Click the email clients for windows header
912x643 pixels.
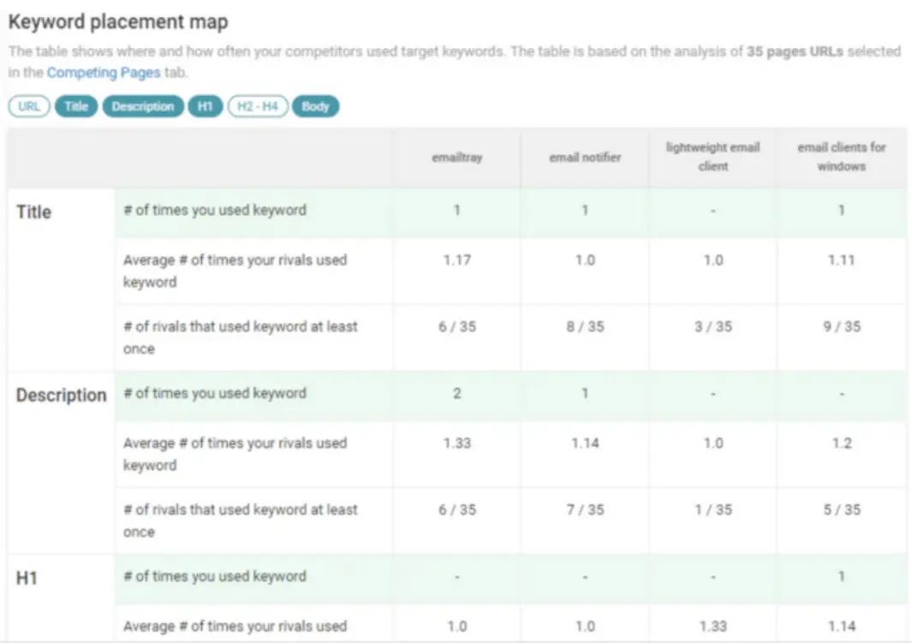[841, 158]
